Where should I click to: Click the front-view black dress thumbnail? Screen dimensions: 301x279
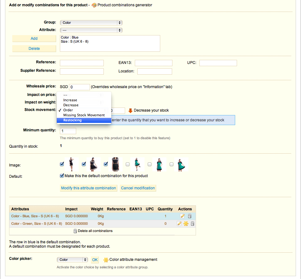(115, 164)
